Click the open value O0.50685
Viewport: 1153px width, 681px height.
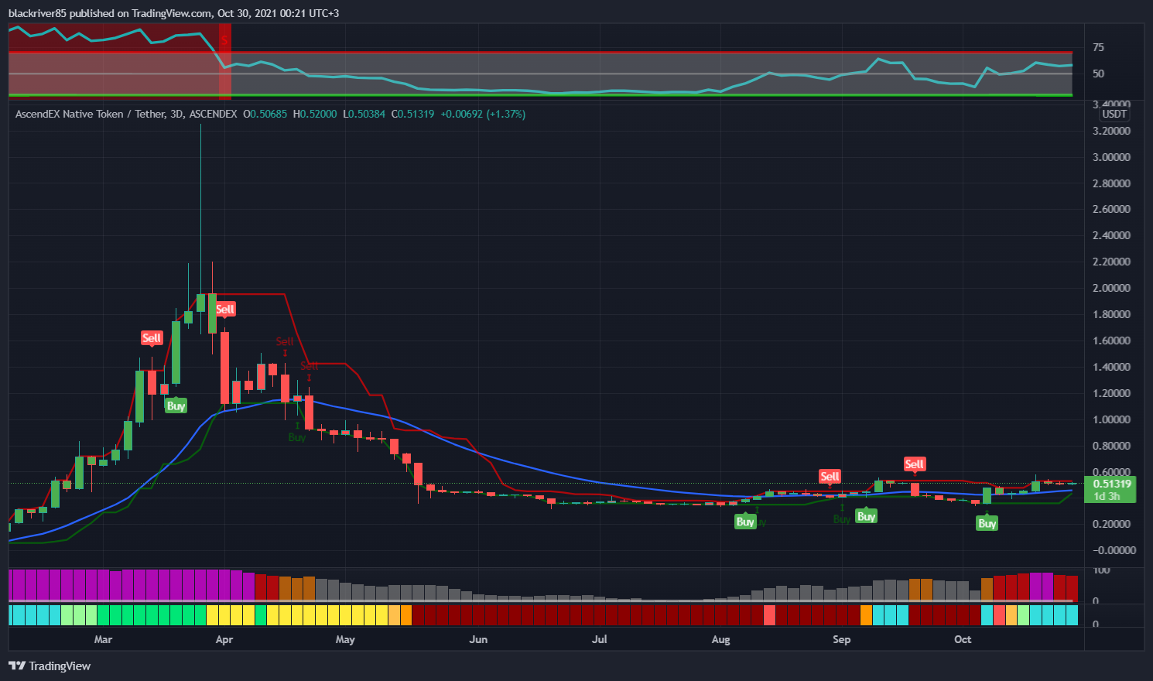pos(265,114)
